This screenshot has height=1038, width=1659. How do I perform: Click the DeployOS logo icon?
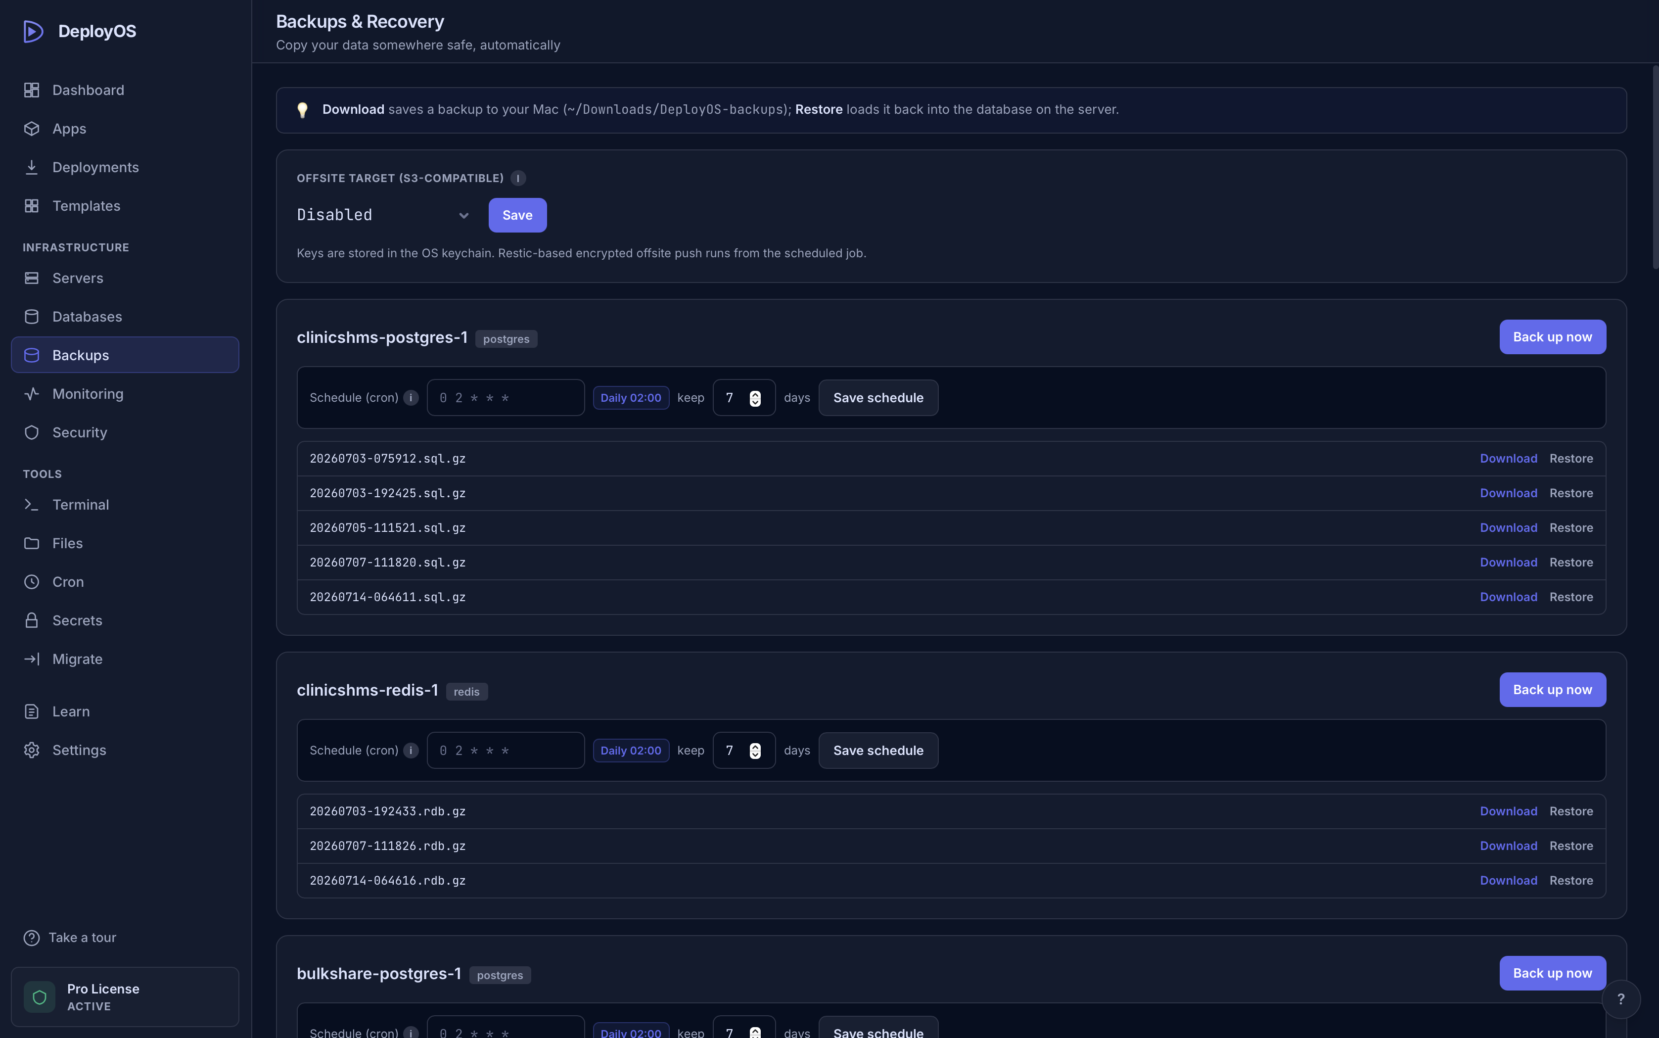[33, 32]
